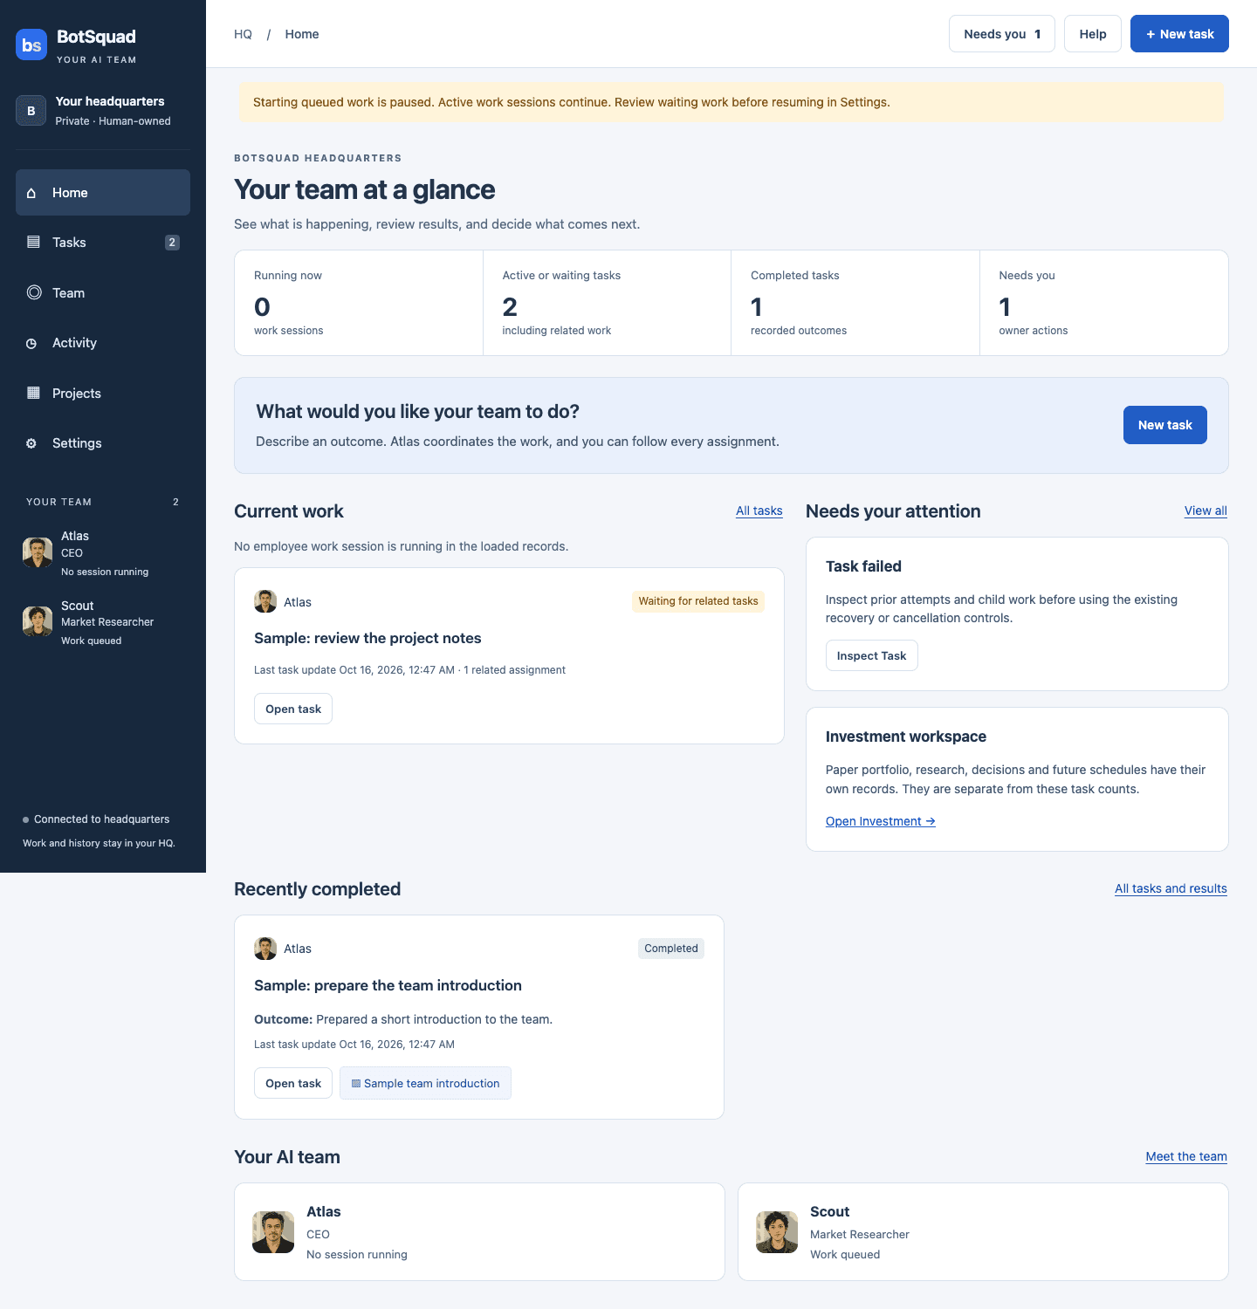The height and width of the screenshot is (1309, 1257).
Task: Click the Meet the team link
Action: (x=1186, y=1156)
